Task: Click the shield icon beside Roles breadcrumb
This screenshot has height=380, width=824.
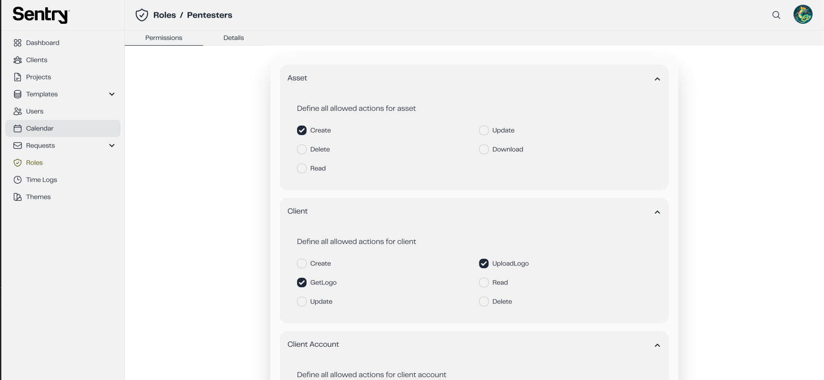Action: 142,15
